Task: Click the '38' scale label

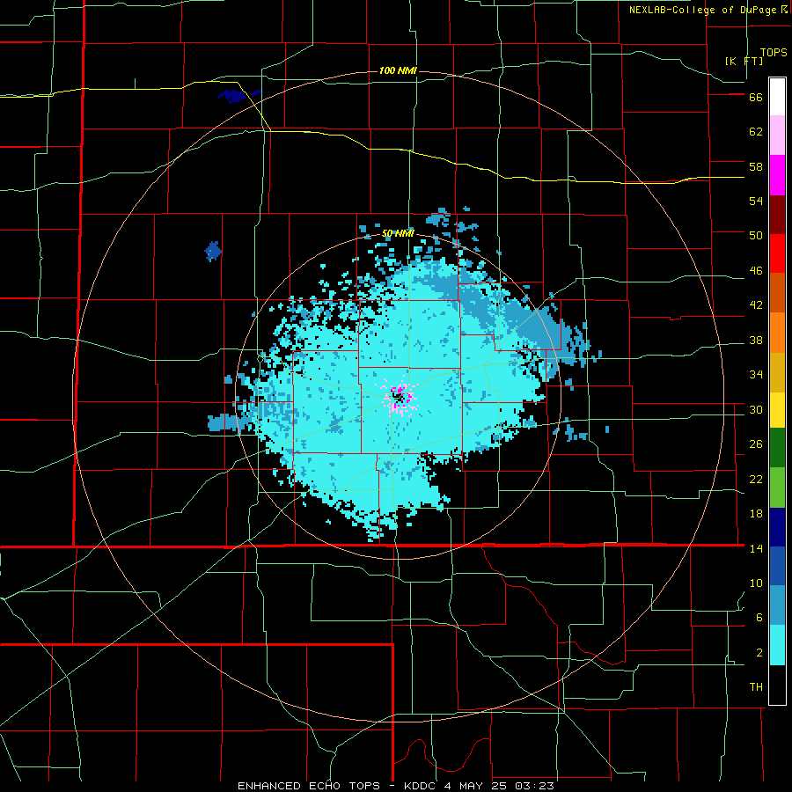Action: point(756,341)
